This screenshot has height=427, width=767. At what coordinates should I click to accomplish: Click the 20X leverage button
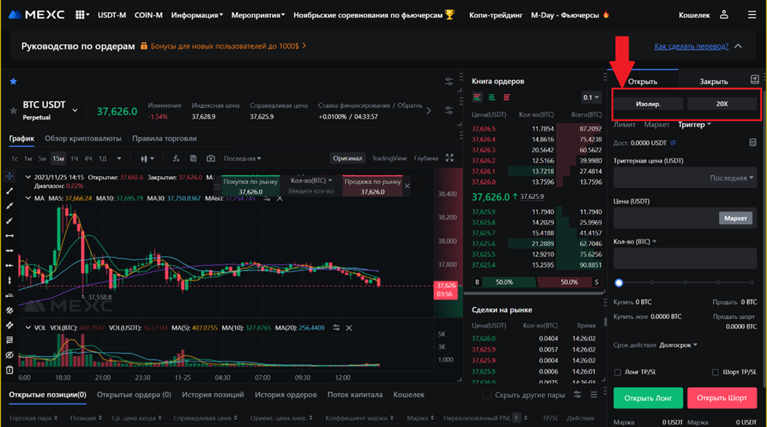(721, 104)
